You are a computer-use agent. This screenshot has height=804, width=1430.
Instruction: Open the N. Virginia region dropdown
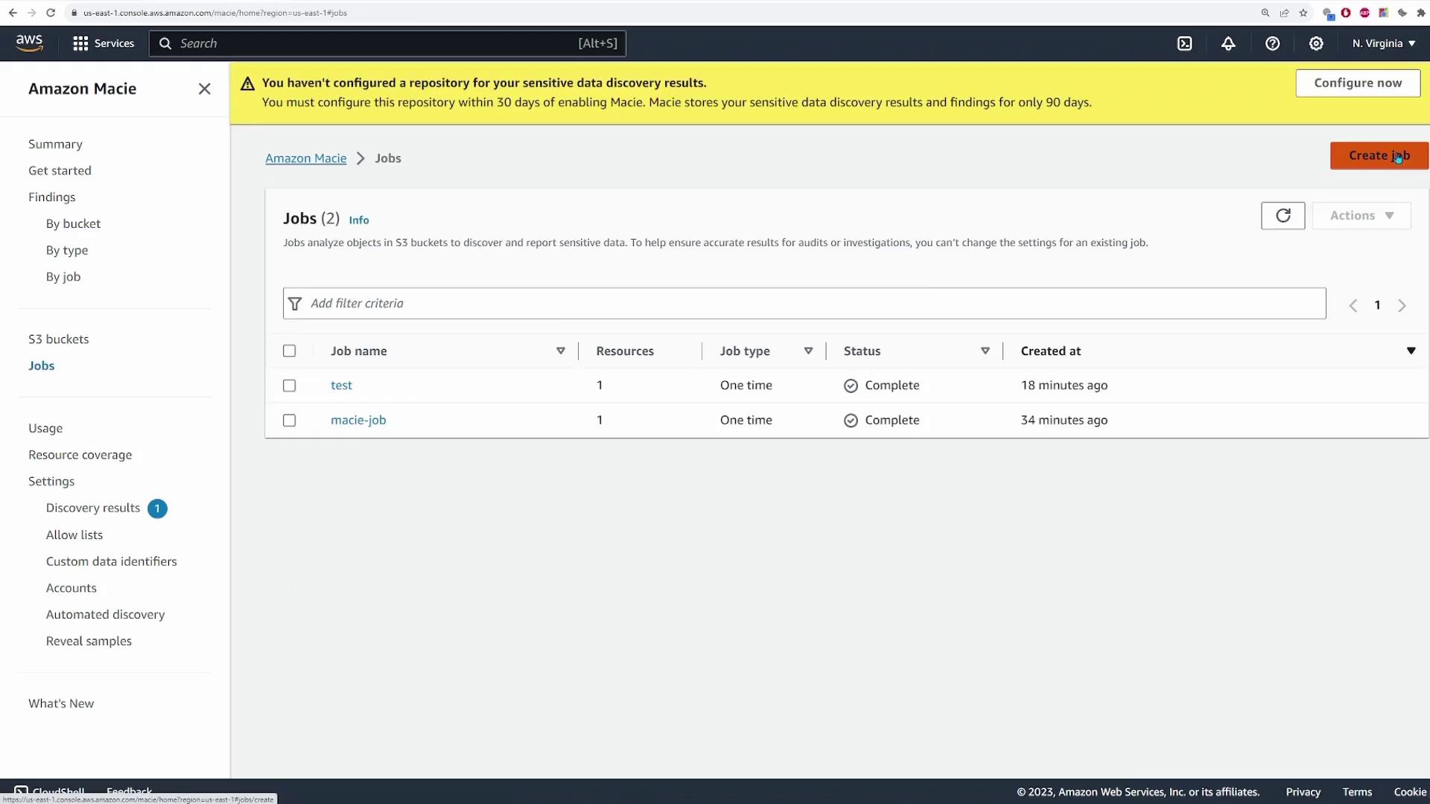point(1383,43)
